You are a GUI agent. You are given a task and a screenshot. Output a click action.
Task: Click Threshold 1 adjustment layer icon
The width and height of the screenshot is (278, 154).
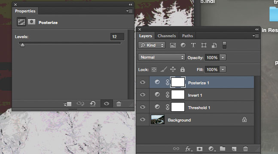[157, 107]
